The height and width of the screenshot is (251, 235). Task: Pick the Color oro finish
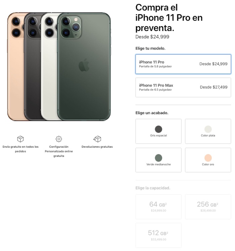[208, 160]
